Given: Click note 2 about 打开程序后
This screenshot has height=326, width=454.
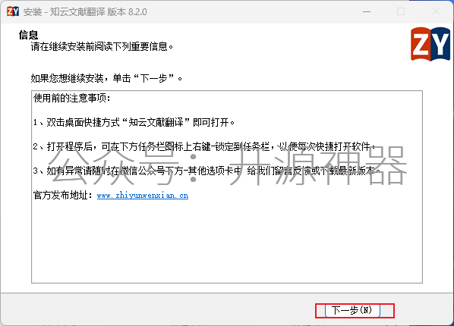Looking at the screenshot, I should [x=204, y=146].
